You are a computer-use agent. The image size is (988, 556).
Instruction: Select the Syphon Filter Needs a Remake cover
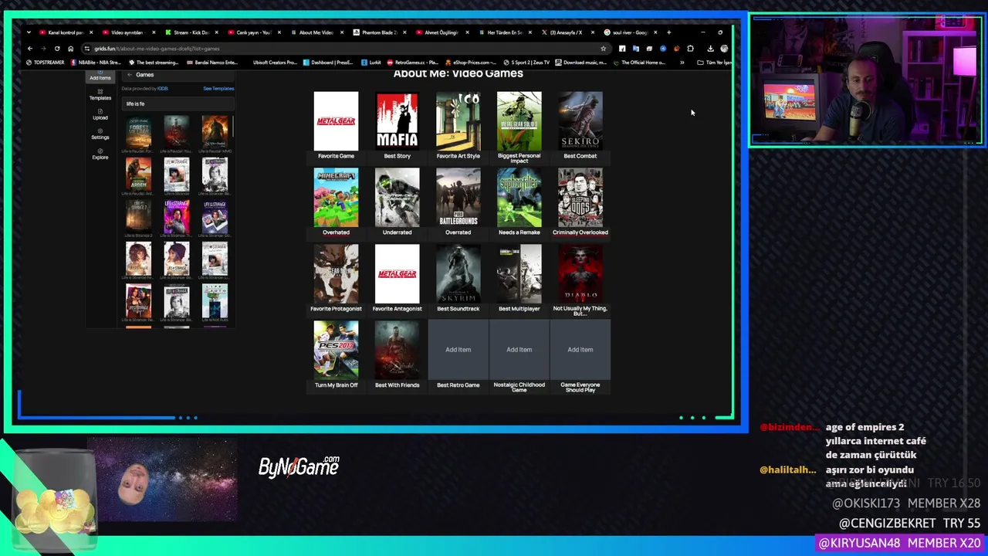tap(519, 197)
